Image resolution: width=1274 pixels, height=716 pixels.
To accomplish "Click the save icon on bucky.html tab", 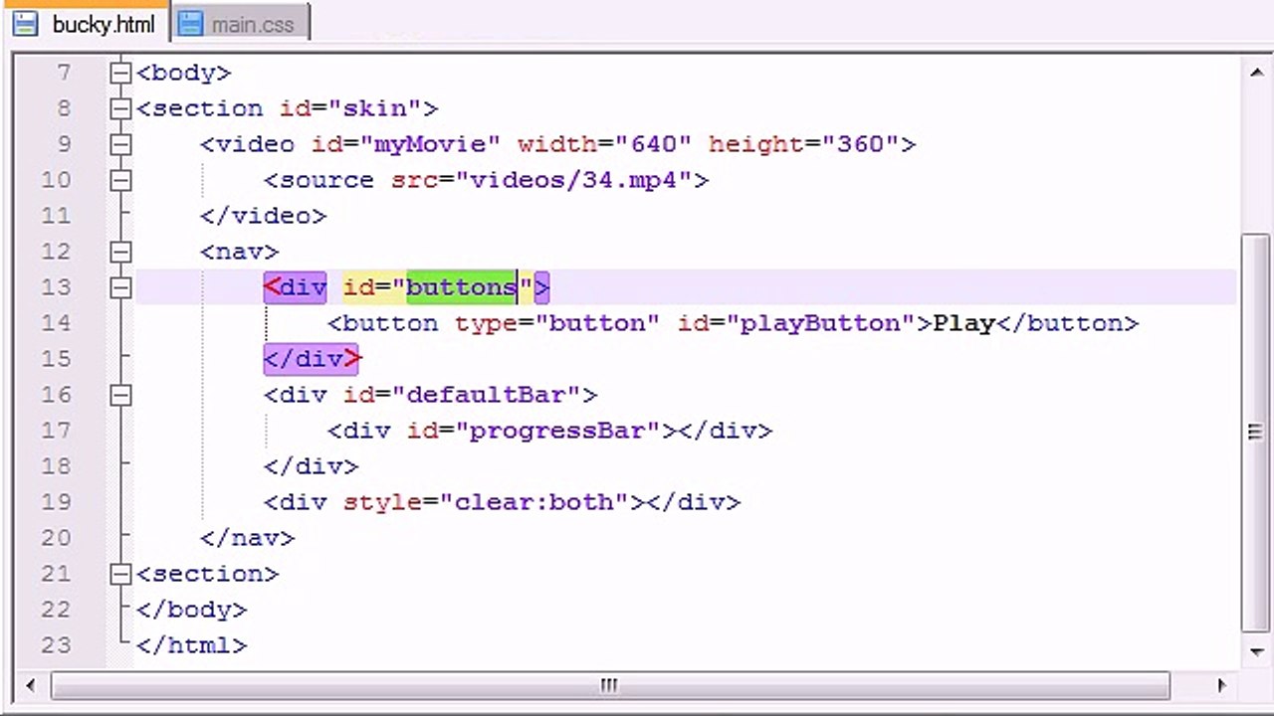I will point(25,24).
